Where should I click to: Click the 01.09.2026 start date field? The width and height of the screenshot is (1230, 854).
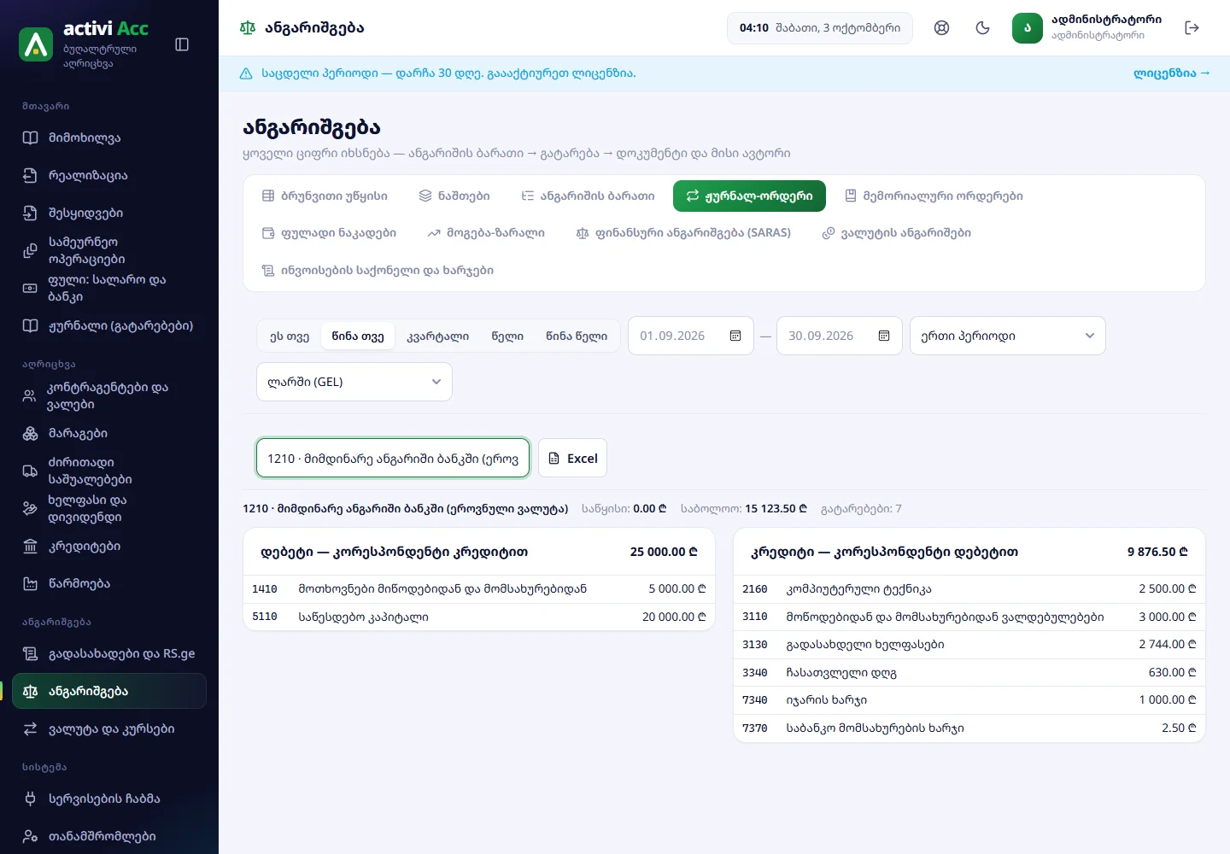point(691,336)
